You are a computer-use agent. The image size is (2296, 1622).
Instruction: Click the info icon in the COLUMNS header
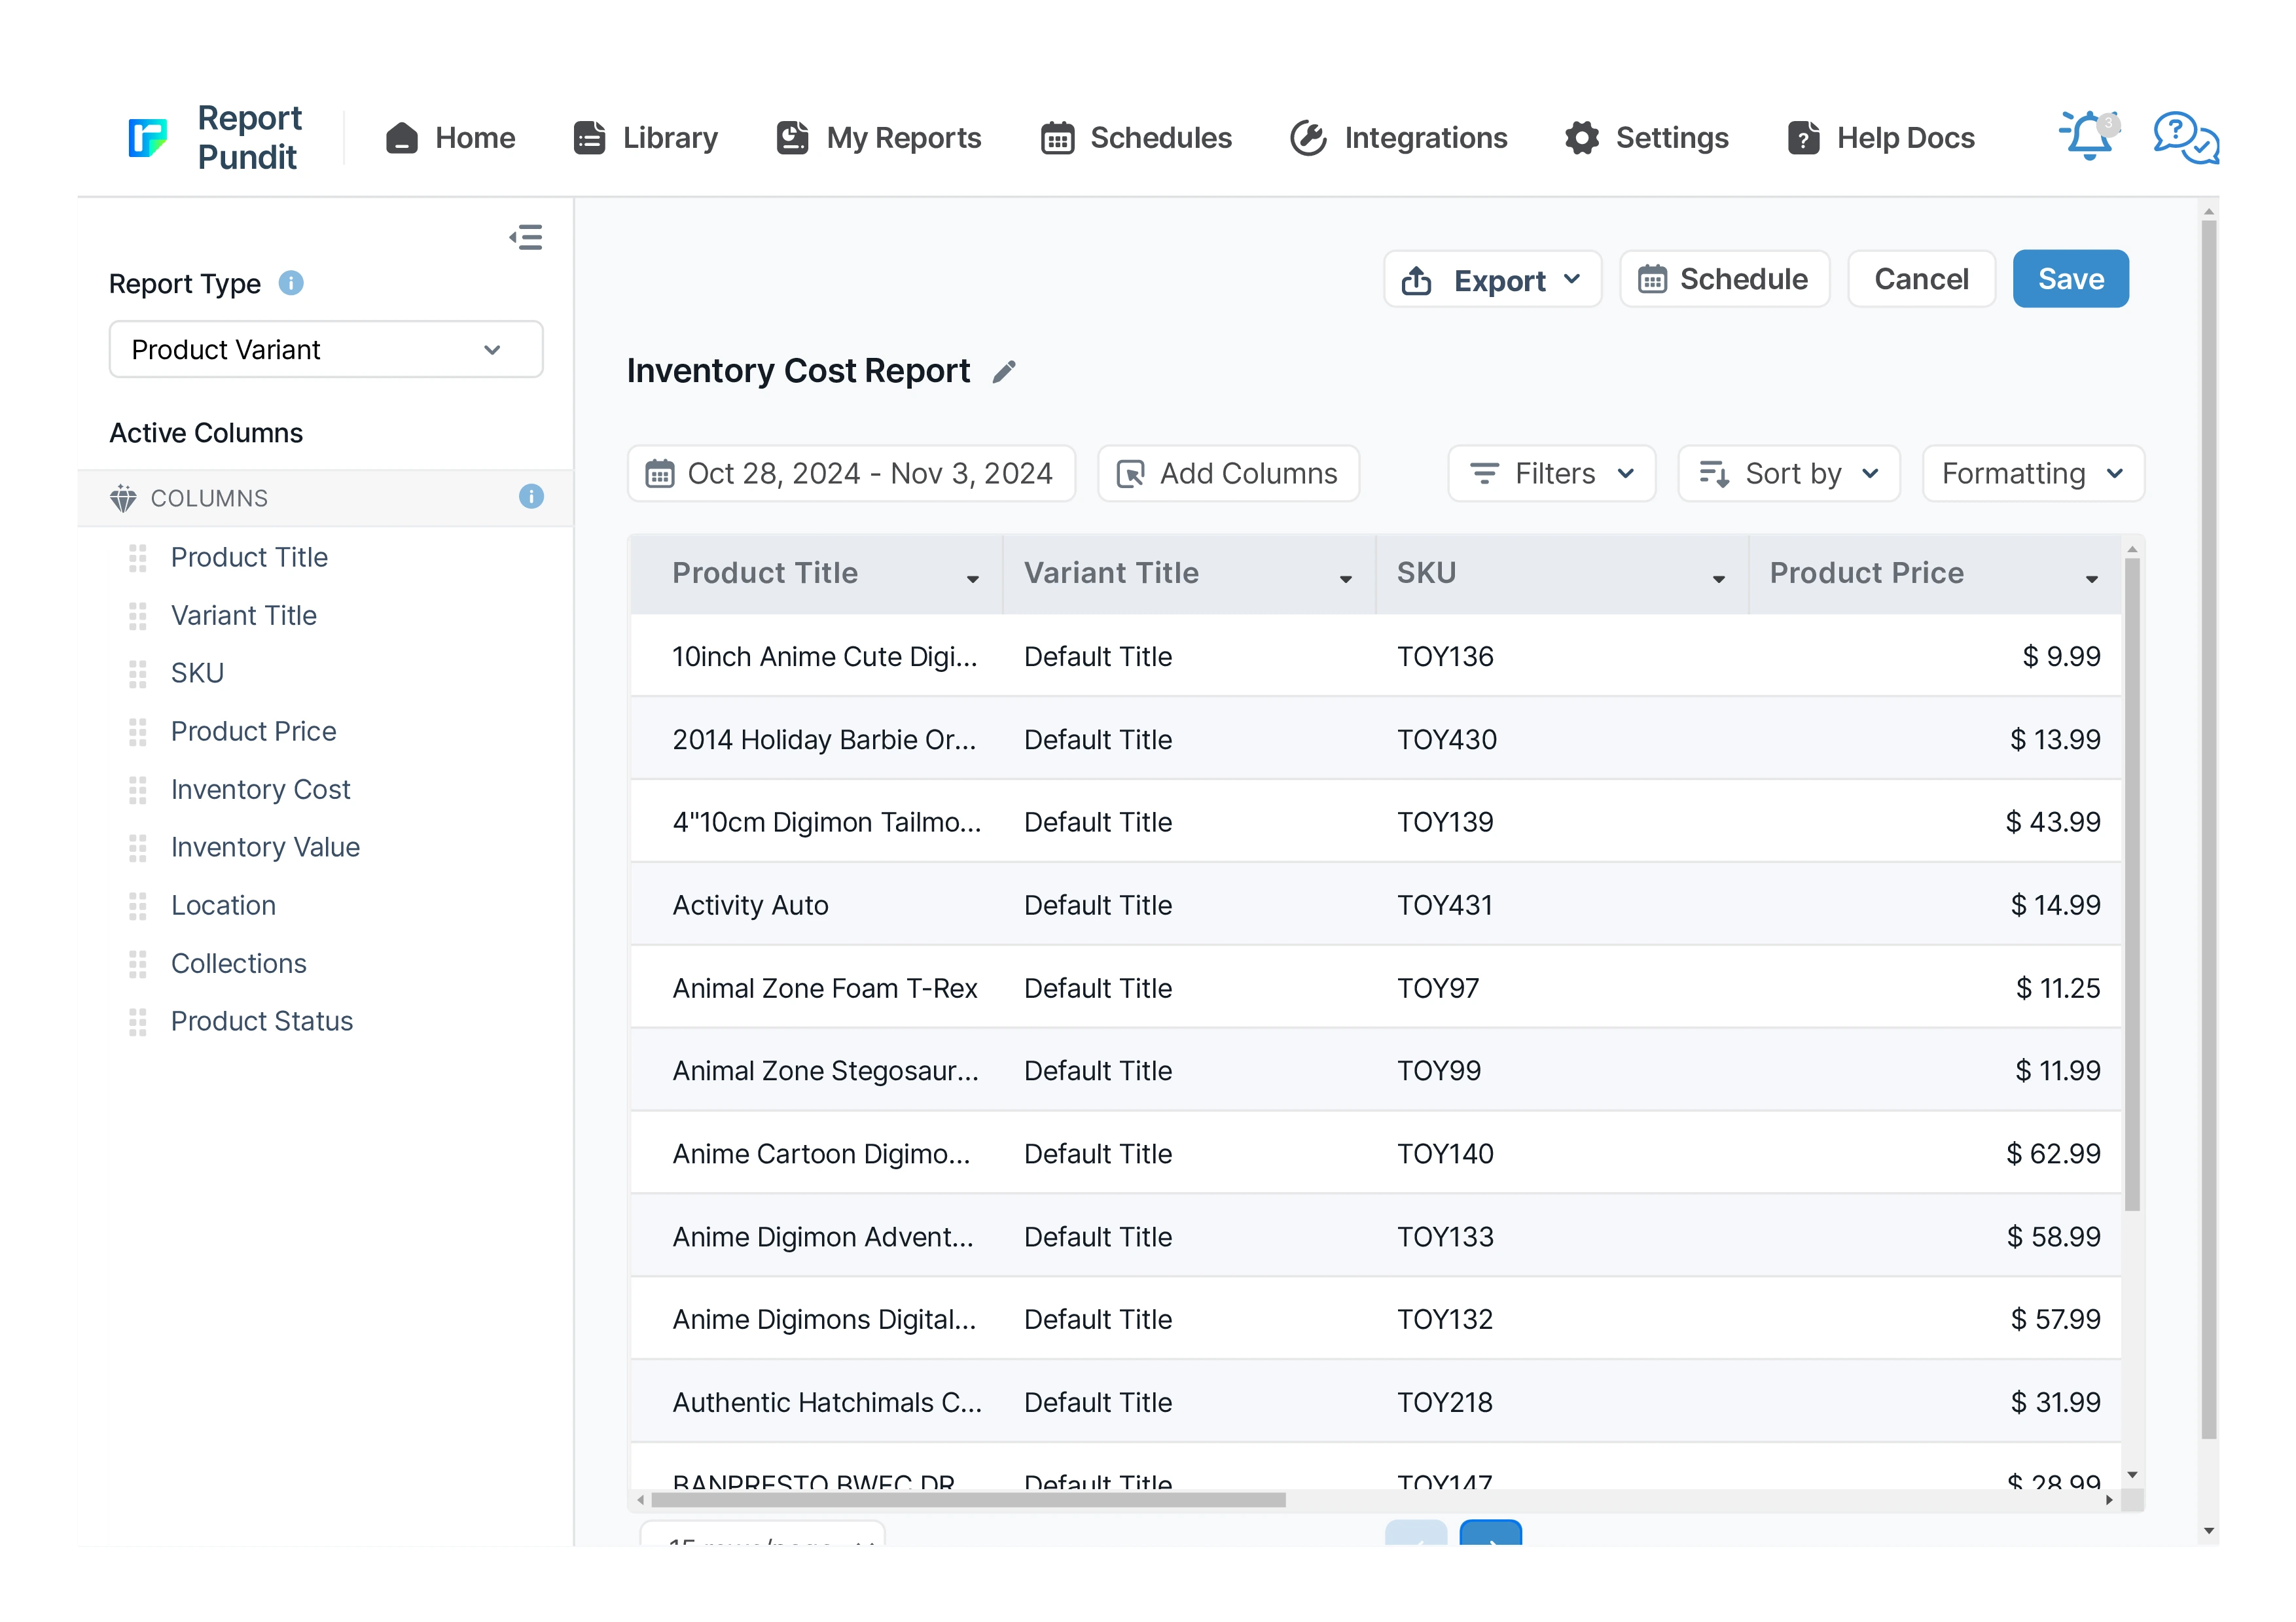531,497
